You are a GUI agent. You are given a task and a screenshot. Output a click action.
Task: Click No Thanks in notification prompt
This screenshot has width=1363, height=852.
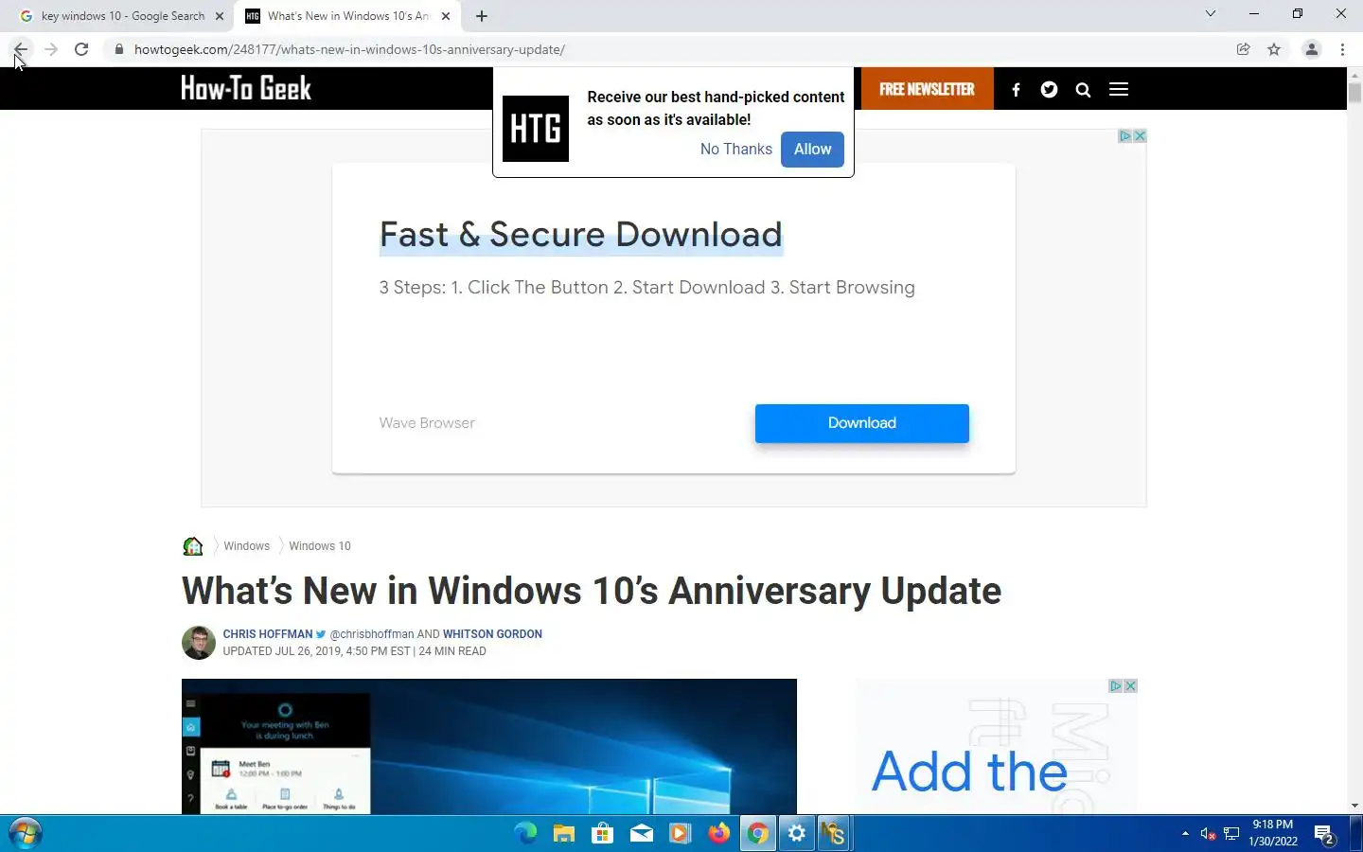click(x=736, y=150)
